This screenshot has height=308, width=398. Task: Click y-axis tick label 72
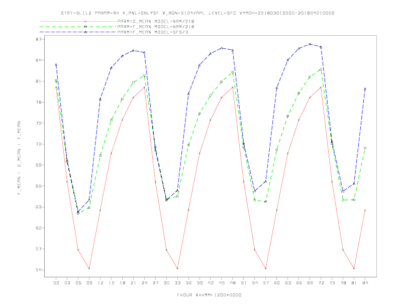point(39,144)
